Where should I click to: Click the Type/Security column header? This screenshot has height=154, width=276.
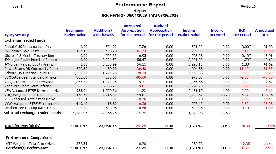(17, 35)
